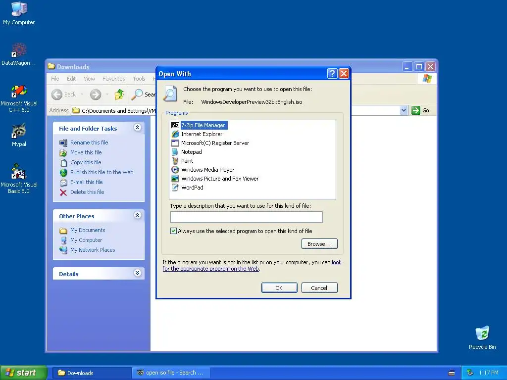Click the Open With help question button
The image size is (507, 380).
[332, 74]
